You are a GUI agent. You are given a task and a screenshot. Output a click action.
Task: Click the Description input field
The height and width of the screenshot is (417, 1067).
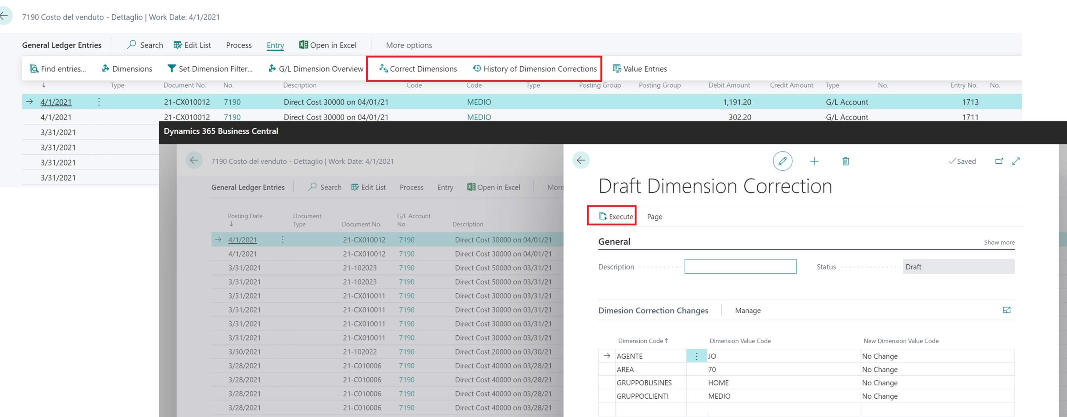click(740, 267)
